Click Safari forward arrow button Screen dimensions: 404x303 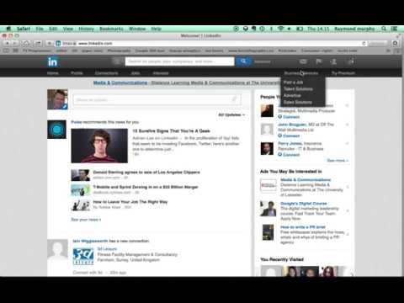pyautogui.click(x=14, y=43)
